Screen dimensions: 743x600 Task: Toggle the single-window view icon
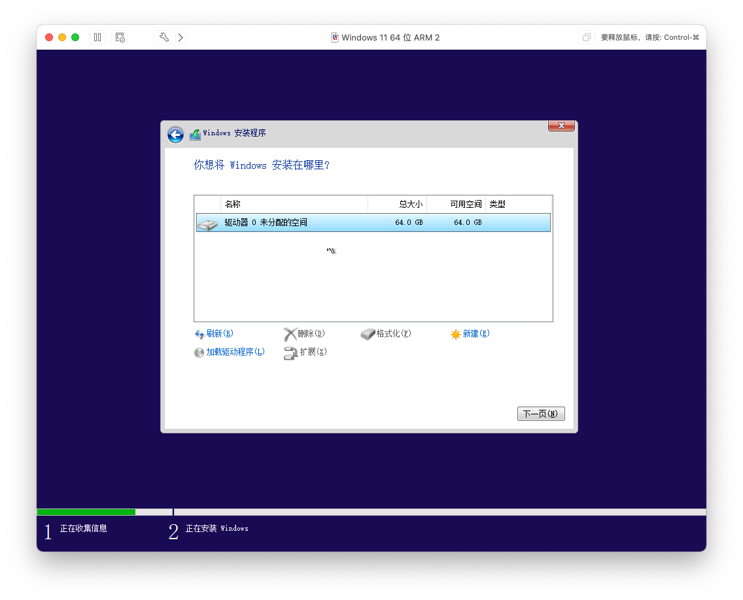(586, 37)
